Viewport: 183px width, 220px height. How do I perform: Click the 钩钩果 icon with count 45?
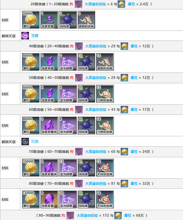coord(86,167)
